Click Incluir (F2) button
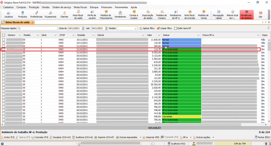The image size is (271, 146). point(8,137)
